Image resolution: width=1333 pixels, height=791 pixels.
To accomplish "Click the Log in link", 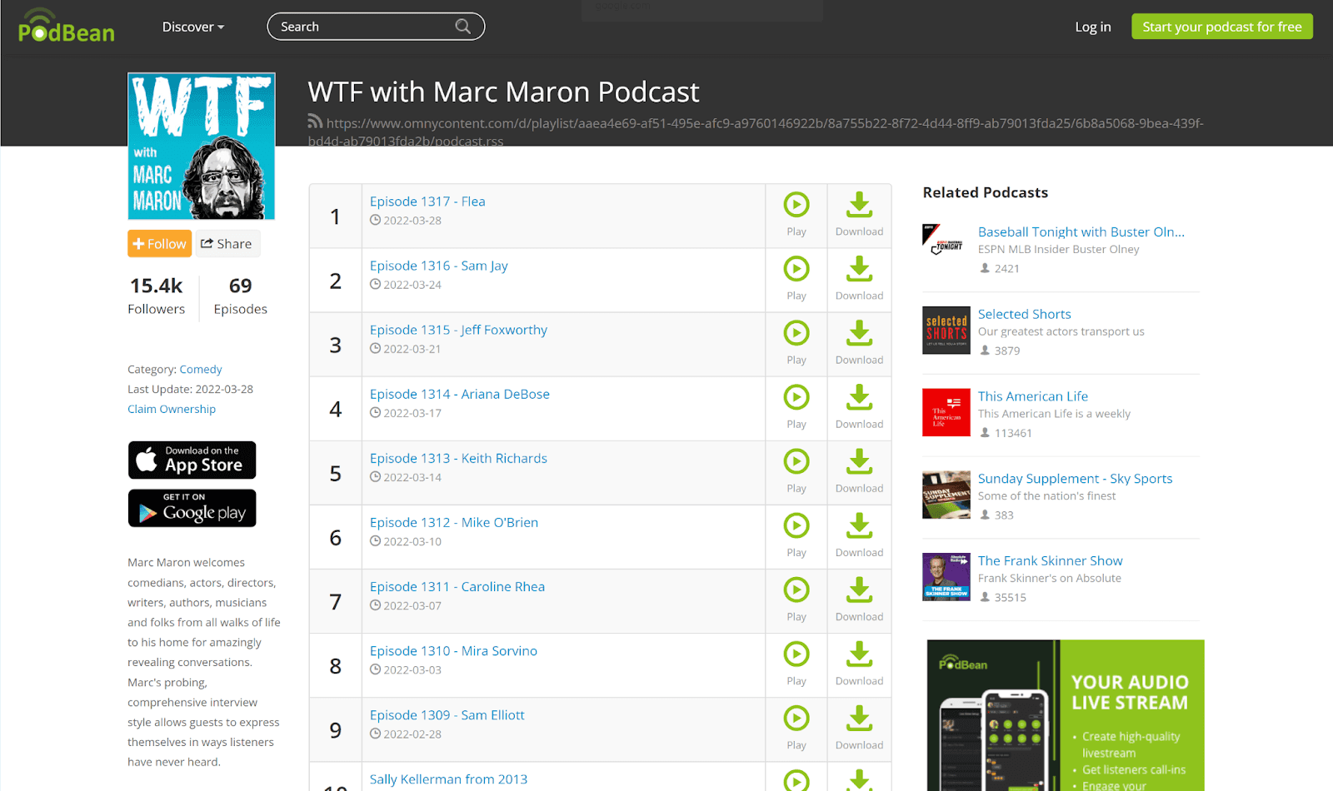I will tap(1092, 27).
